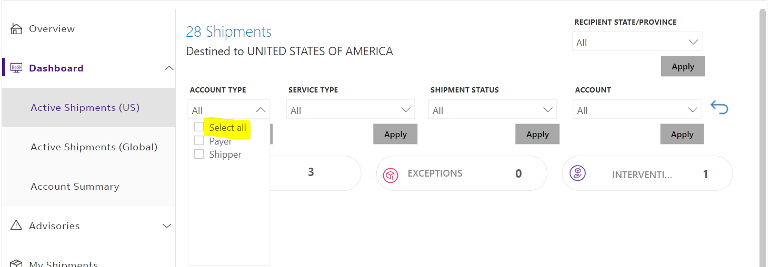
Task: Click the vertical page scrollbar
Action: pyautogui.click(x=763, y=138)
